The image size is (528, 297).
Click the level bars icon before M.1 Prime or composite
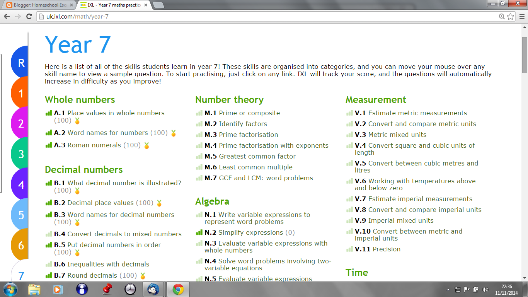[x=199, y=113]
